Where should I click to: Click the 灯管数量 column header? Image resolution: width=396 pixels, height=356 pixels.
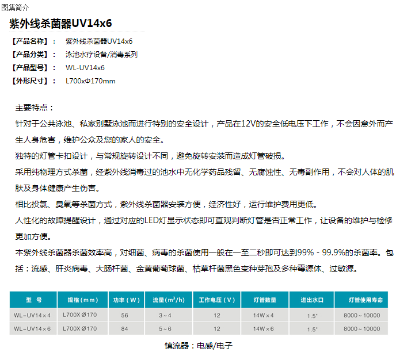[265, 300]
